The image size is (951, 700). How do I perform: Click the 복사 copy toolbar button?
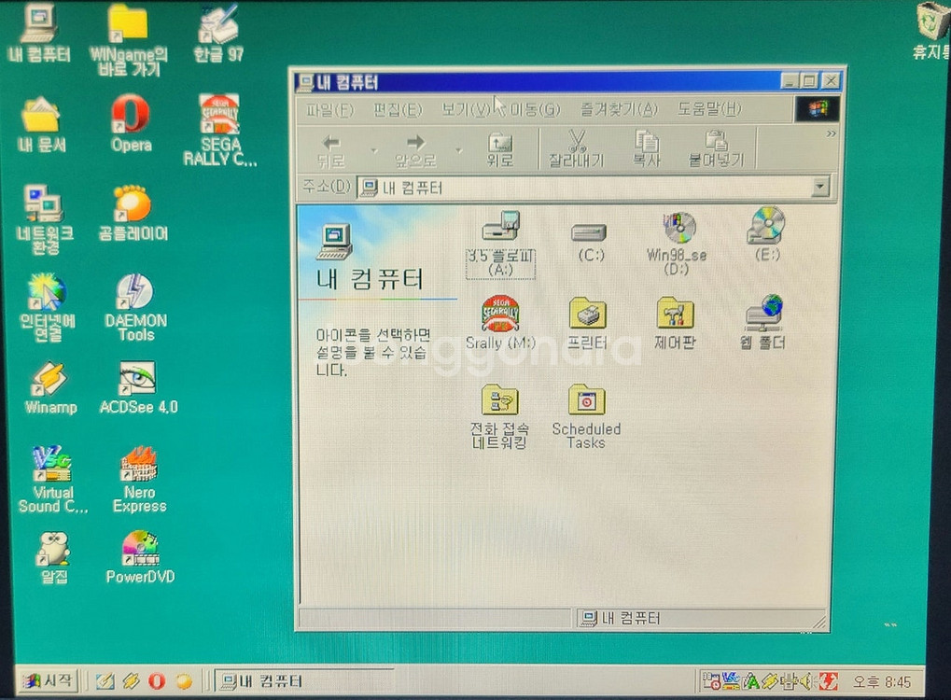pyautogui.click(x=647, y=150)
